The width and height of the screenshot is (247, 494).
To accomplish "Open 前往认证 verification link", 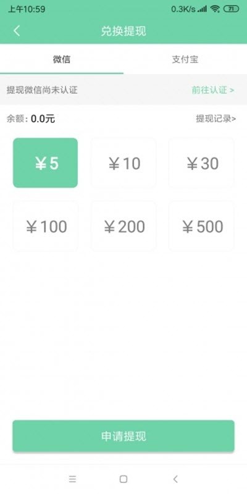I will [x=213, y=90].
